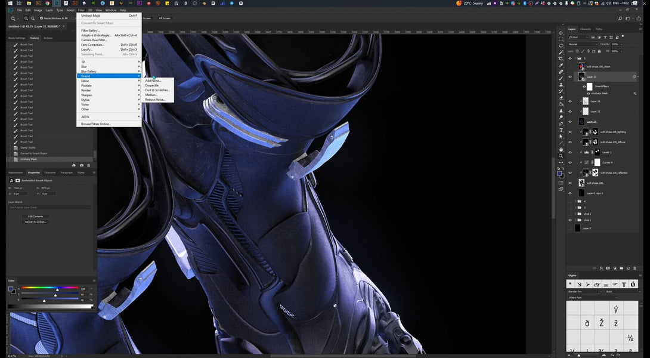Select the Lasso tool
Image resolution: width=650 pixels, height=358 pixels.
tap(561, 45)
